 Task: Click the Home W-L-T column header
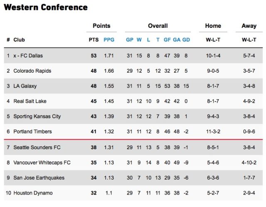[x=213, y=40]
